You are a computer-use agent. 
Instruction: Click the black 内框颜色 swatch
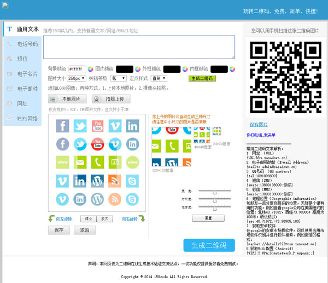[x=219, y=69]
